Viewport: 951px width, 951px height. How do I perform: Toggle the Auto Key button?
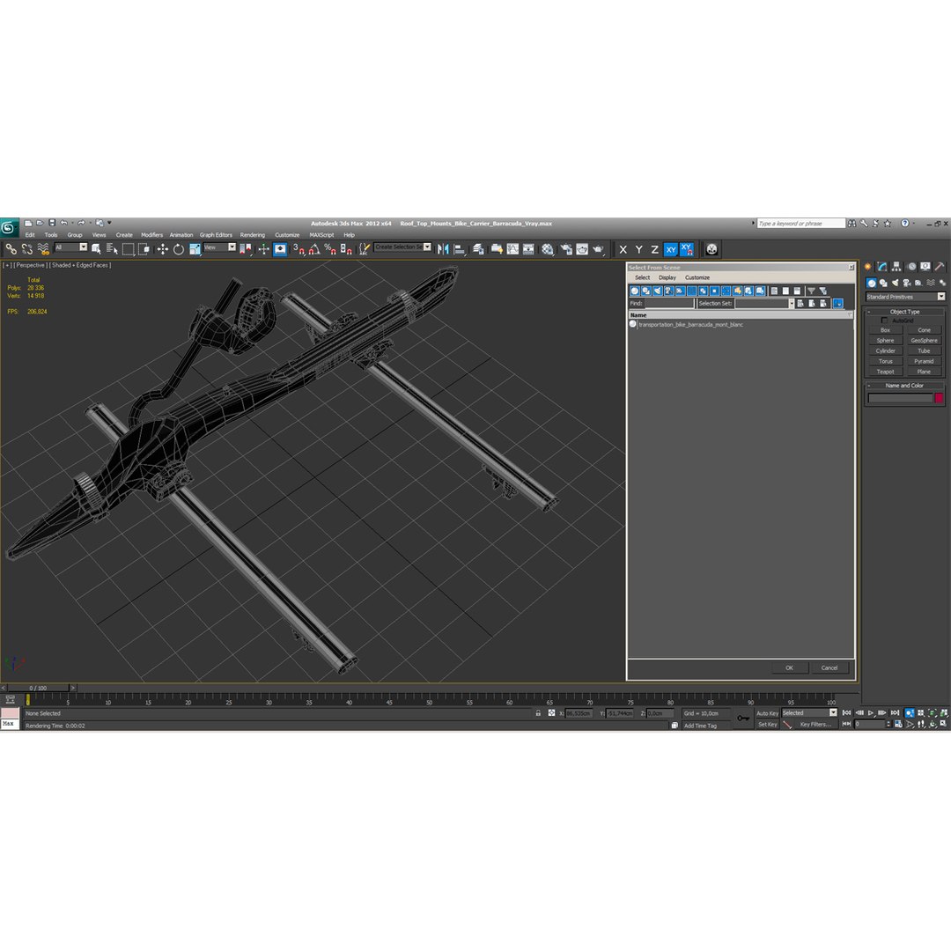pos(767,713)
